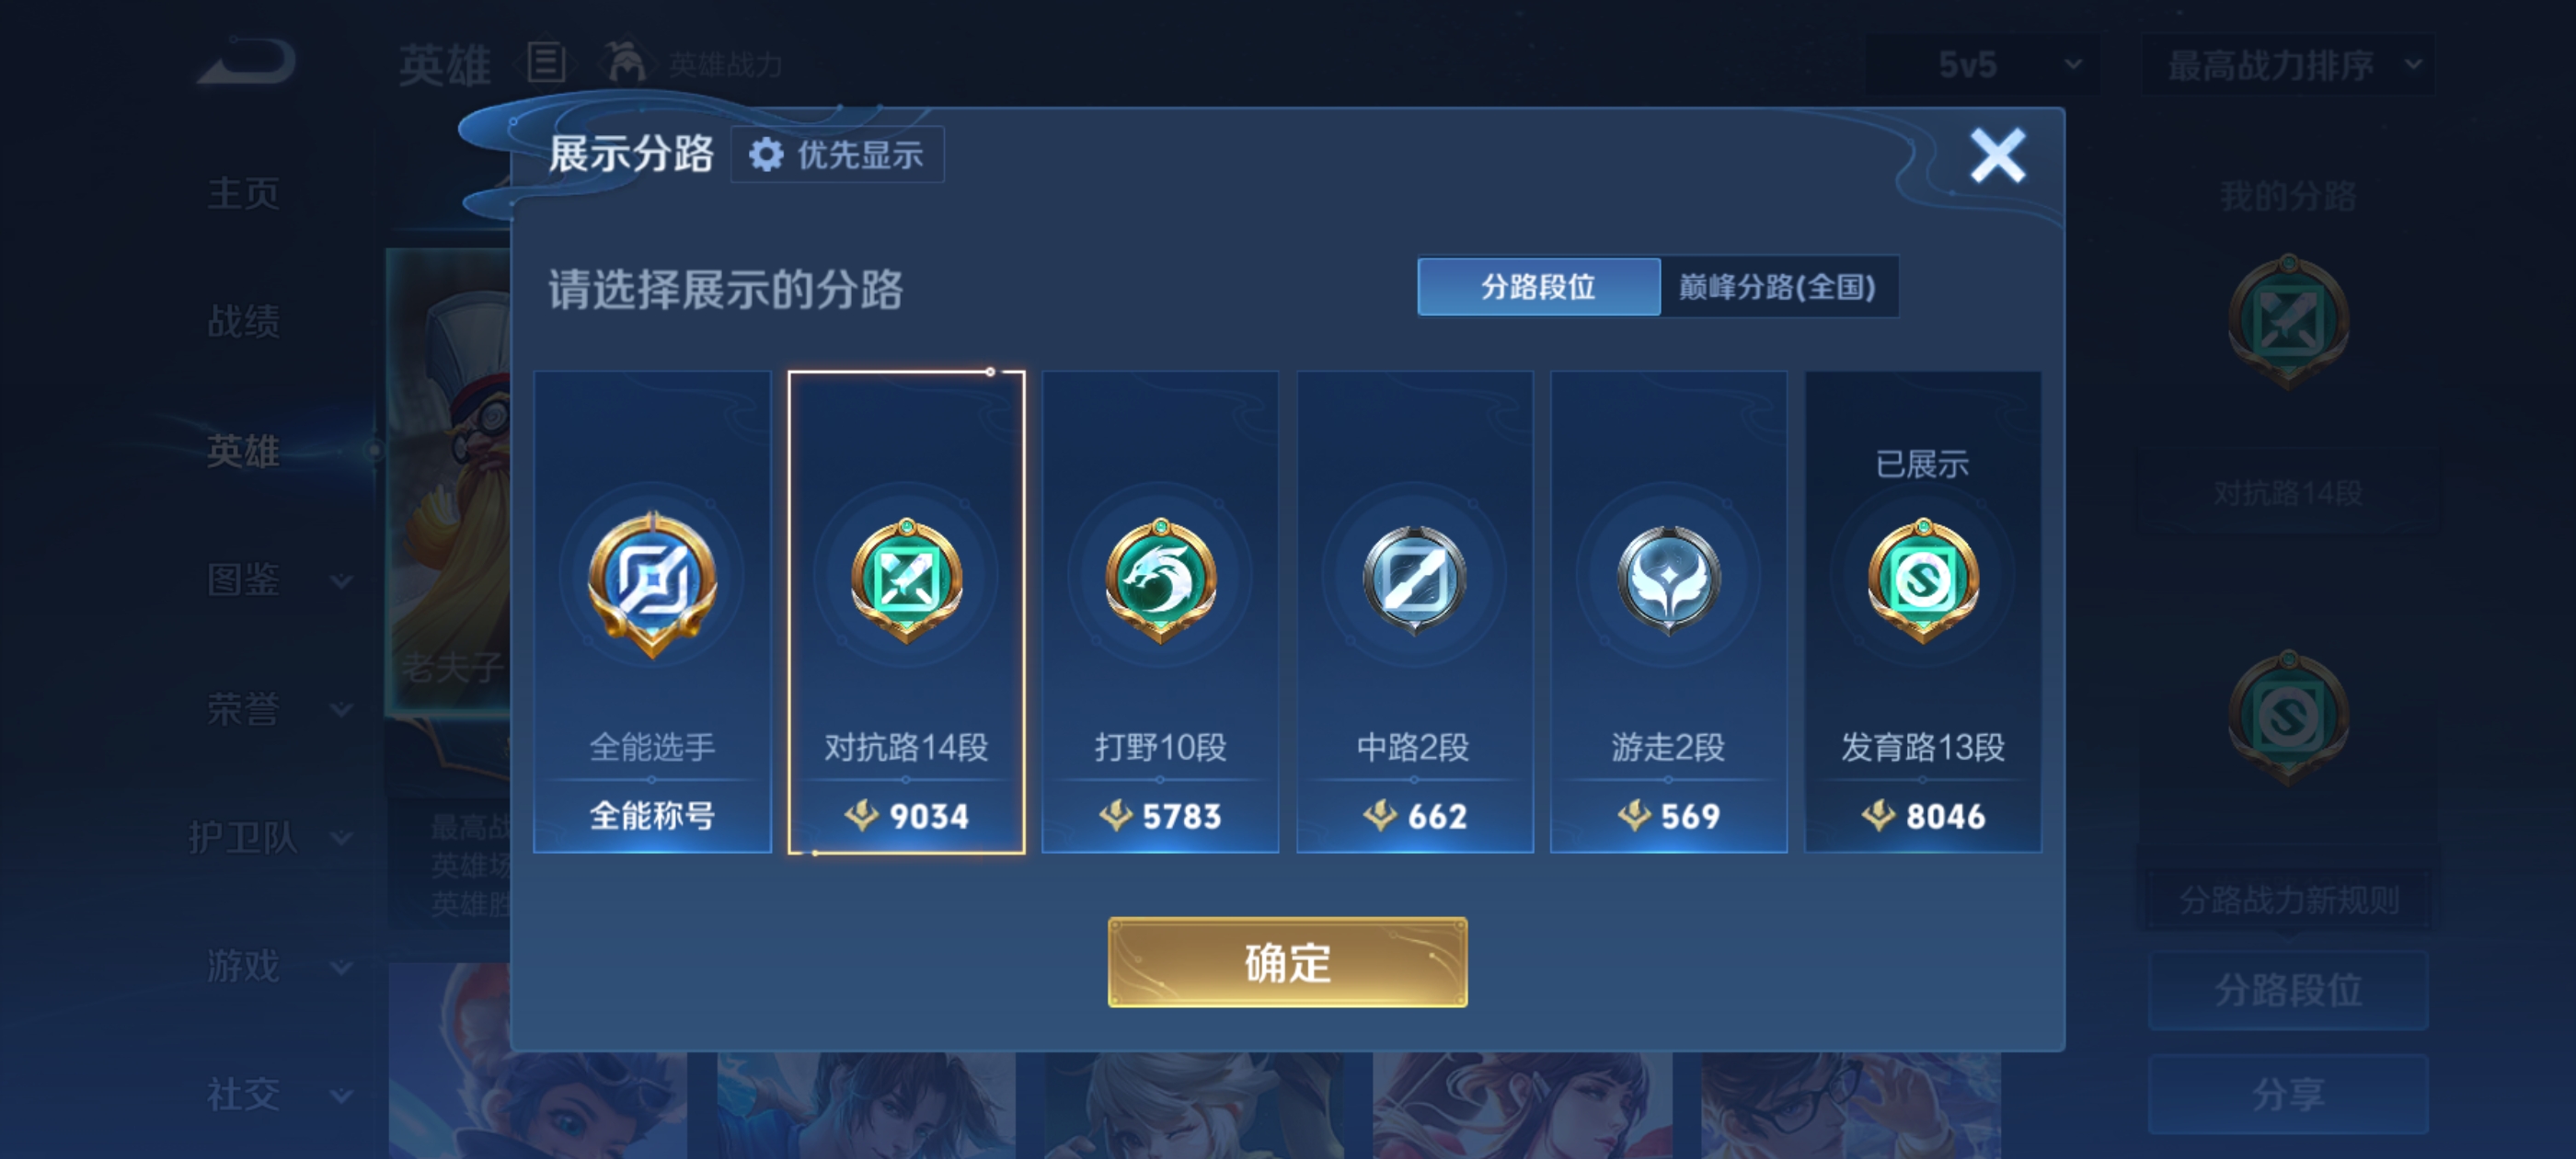Open the 战绩 sidebar tab
This screenshot has height=1159, width=2576.
pos(243,322)
